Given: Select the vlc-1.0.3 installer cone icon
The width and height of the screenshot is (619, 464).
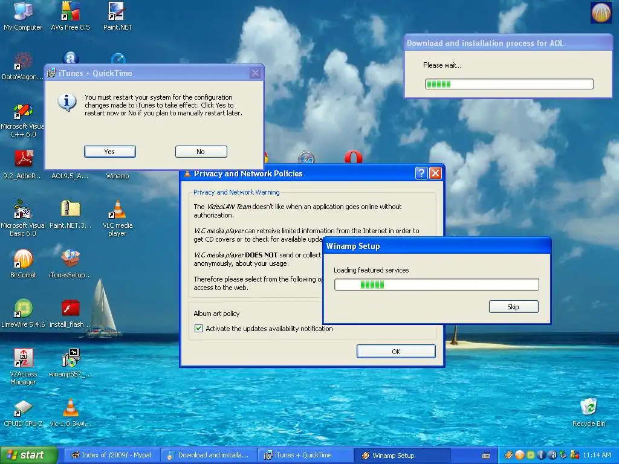Looking at the screenshot, I should tap(70, 413).
